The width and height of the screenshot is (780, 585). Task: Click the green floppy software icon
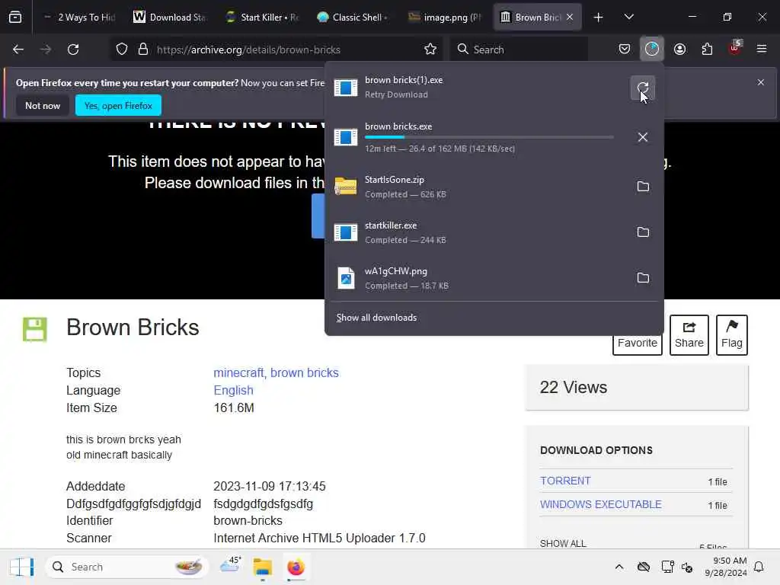(x=35, y=329)
